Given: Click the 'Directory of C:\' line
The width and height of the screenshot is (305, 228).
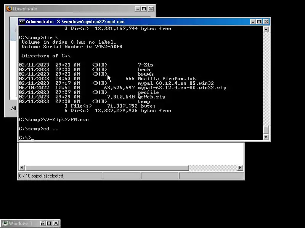Looking at the screenshot, I should tap(46, 56).
